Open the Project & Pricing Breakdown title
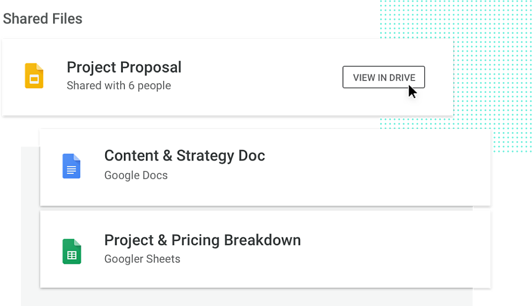 point(203,241)
